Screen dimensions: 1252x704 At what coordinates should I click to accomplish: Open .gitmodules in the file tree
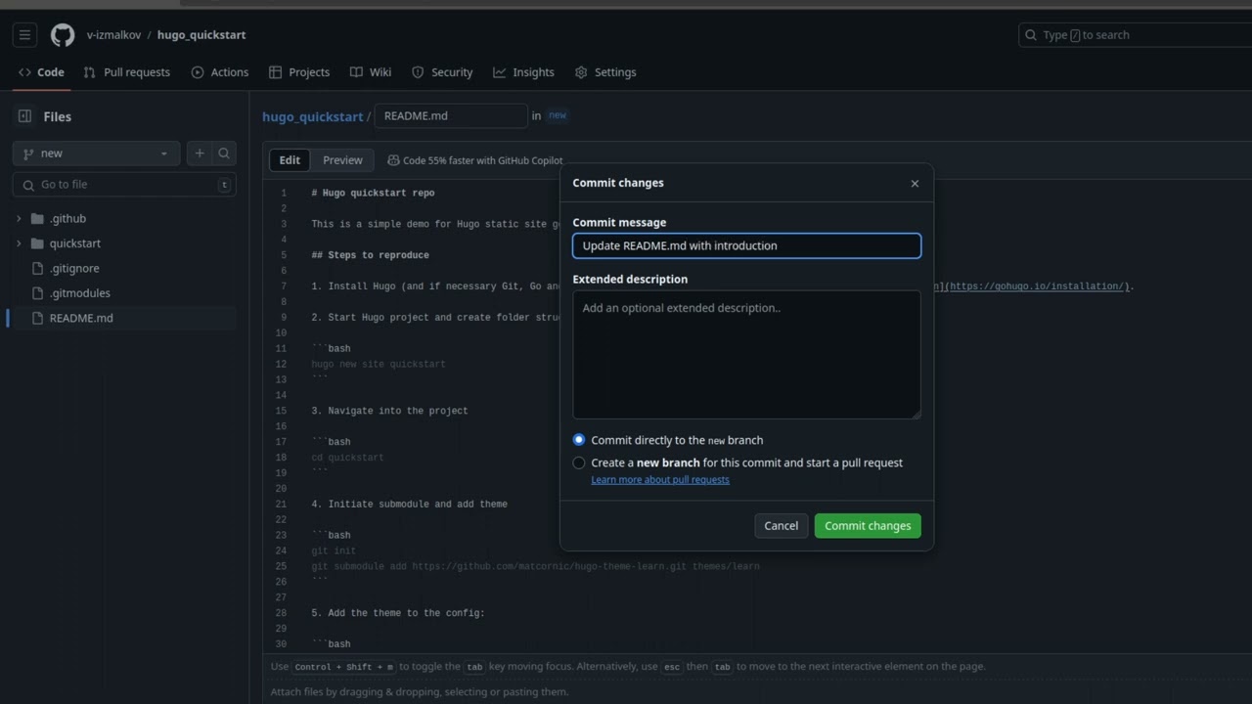[80, 293]
